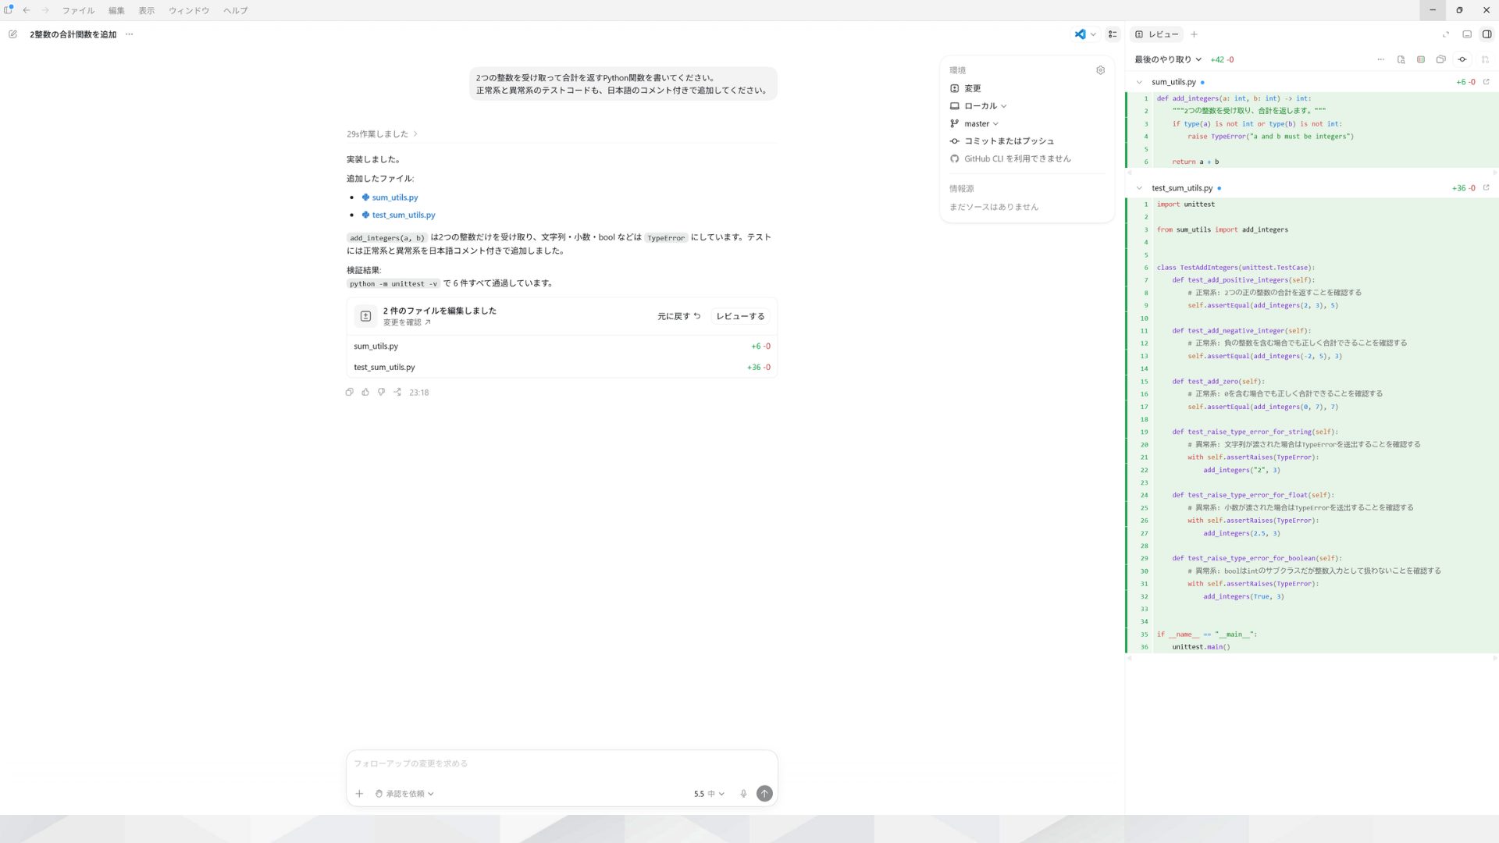Open the 5.5 中 model selector dropdown
1499x843 pixels.
(709, 794)
